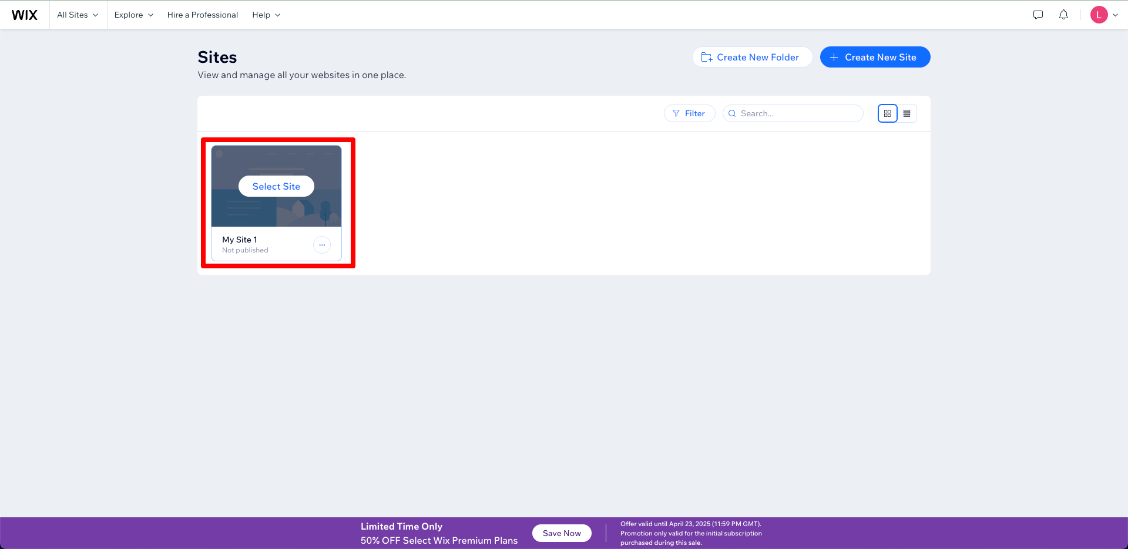Open the user account avatar menu
Viewport: 1128px width, 549px height.
1100,15
